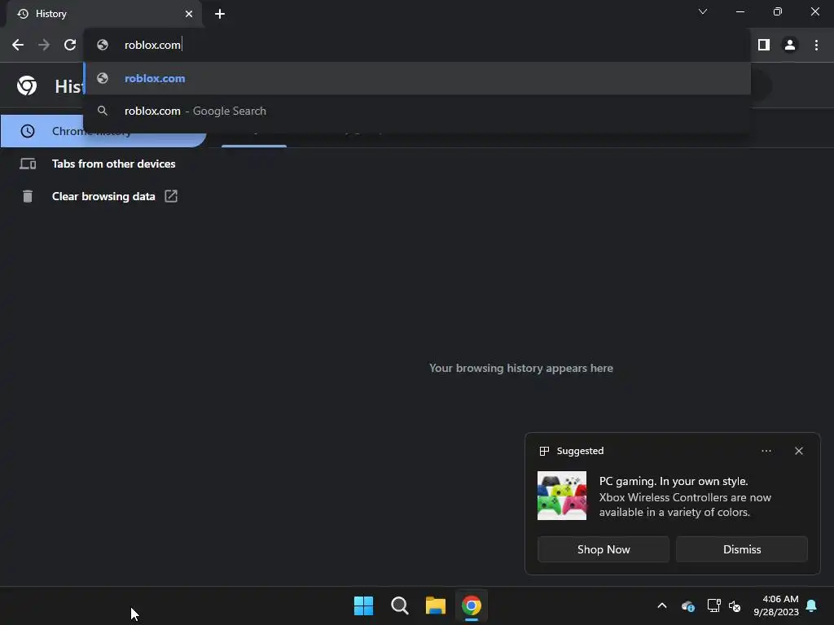Expand the tab search chevron
The height and width of the screenshot is (625, 834).
pos(703,11)
